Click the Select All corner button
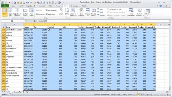The image size is (172, 97). tap(3, 25)
